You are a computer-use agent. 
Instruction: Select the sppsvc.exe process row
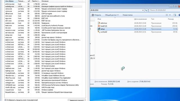tap(43, 40)
